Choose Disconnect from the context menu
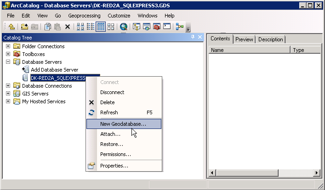Screen dimensions: 325x190 click(x=124, y=92)
